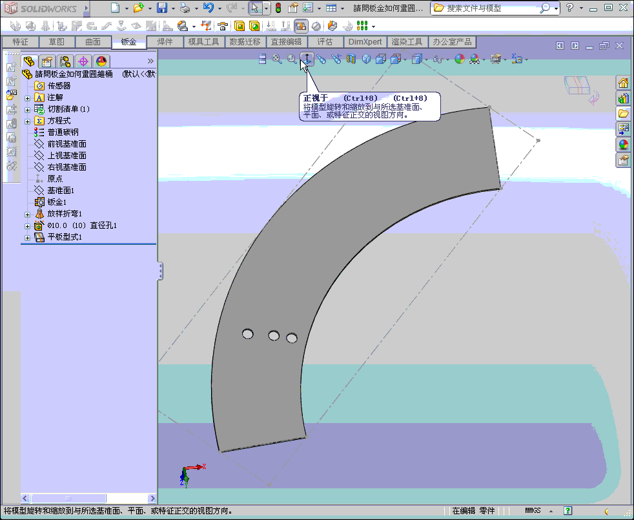This screenshot has height=520, width=634.
Task: Click the No Bends tool icon
Action: pos(316,26)
